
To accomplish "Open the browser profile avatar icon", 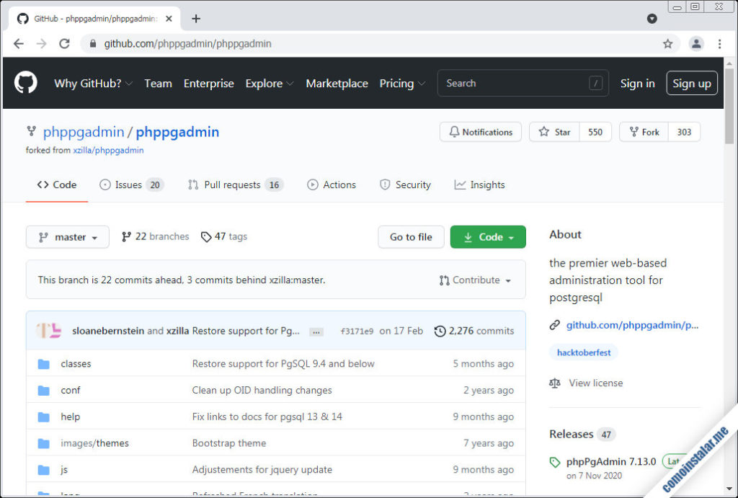I will (696, 44).
